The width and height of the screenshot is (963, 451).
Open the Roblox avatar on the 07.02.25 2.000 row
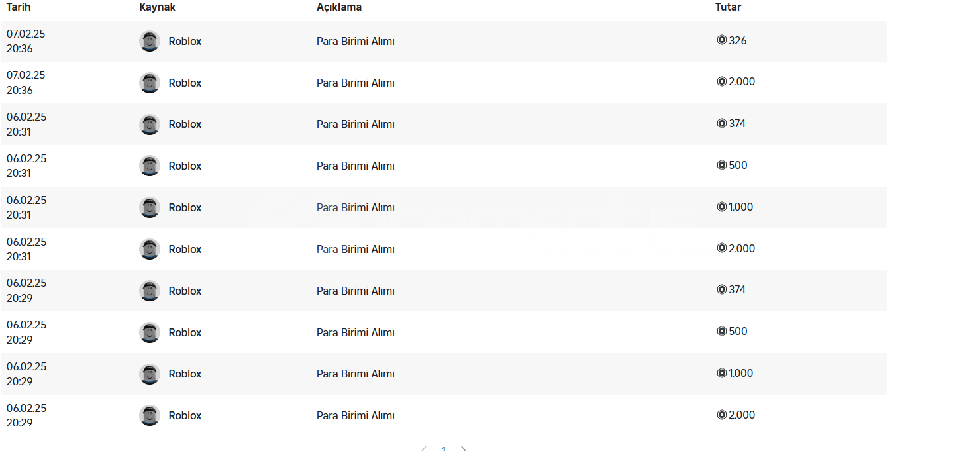(150, 83)
